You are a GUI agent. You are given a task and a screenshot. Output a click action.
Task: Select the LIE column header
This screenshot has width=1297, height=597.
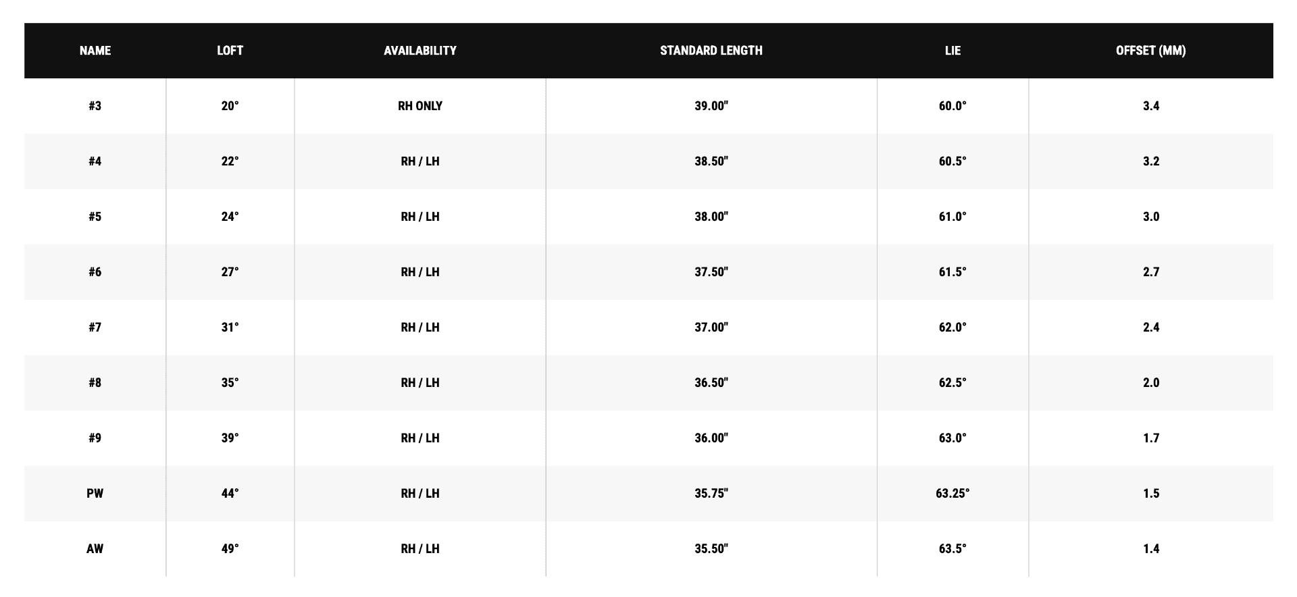click(952, 51)
